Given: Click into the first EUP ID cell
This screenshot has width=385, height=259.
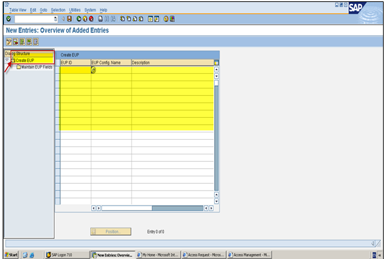Looking at the screenshot, I should 75,70.
